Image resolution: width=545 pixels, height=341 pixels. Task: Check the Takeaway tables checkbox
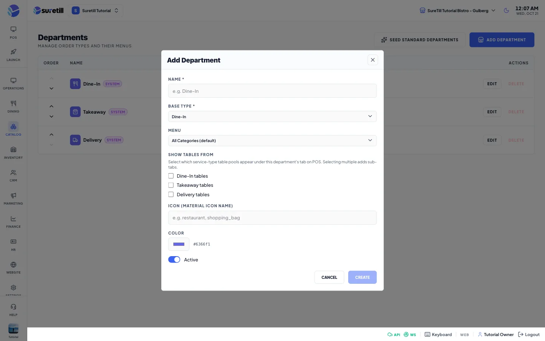(171, 185)
